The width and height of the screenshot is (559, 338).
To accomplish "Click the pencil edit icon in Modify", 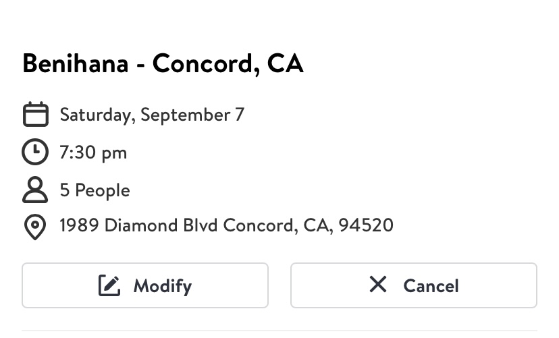I will click(x=109, y=285).
